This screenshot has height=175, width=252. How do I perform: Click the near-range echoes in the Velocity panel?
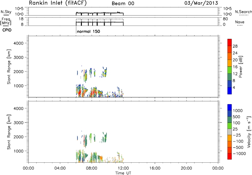tap(100, 156)
